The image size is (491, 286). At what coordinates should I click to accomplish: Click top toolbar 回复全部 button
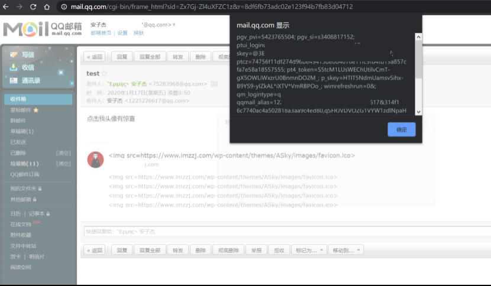pos(150,57)
